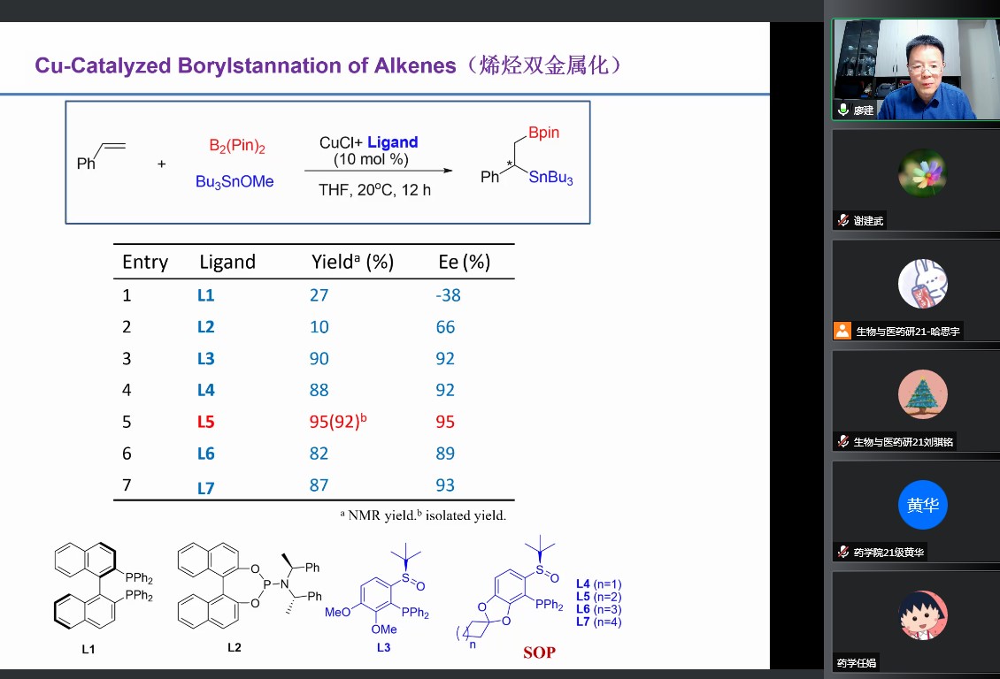This screenshot has width=1000, height=679.
Task: Click the cartoon girl avatar of 药学任娟
Action: coord(922,615)
